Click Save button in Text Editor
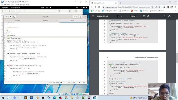 coord(75,17)
